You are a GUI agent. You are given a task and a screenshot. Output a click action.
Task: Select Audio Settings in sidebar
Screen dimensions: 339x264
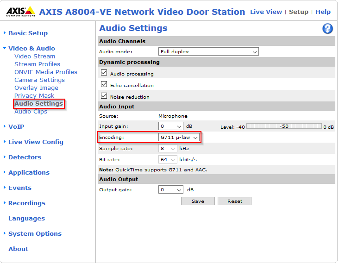click(x=39, y=104)
